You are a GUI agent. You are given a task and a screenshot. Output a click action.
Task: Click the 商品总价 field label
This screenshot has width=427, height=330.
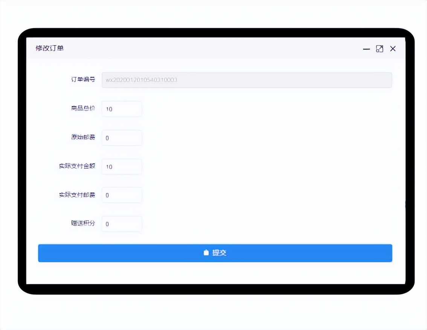82,109
